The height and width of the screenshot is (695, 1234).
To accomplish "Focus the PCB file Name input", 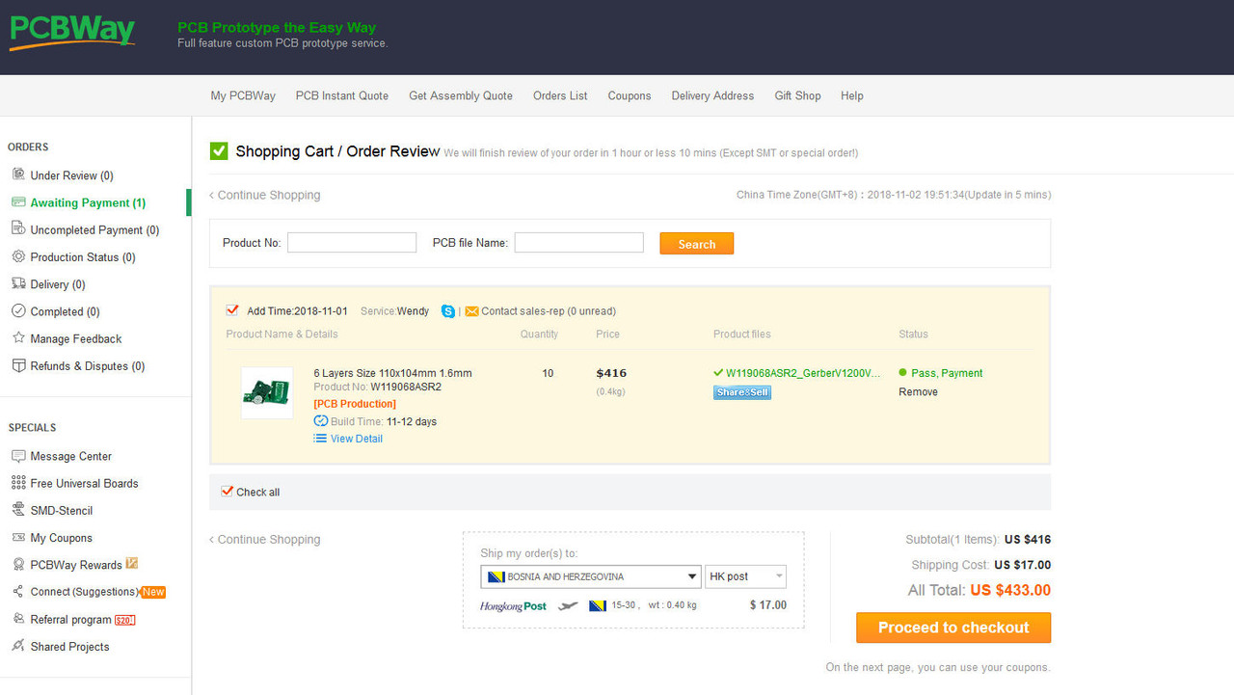I will click(x=578, y=243).
